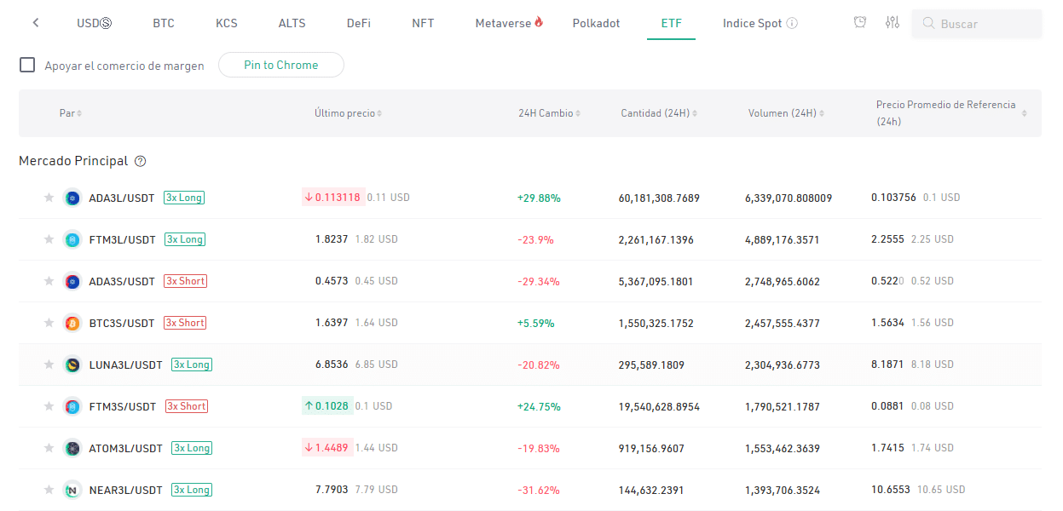This screenshot has width=1063, height=511.
Task: Open the filter sliders settings icon
Action: (x=893, y=23)
